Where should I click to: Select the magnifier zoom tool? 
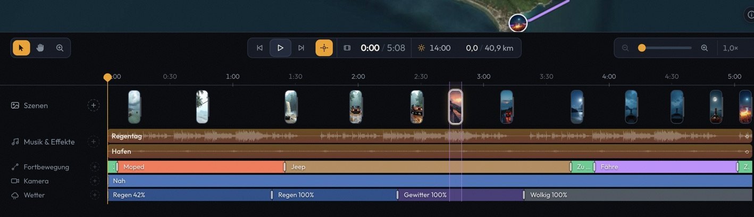tap(60, 48)
